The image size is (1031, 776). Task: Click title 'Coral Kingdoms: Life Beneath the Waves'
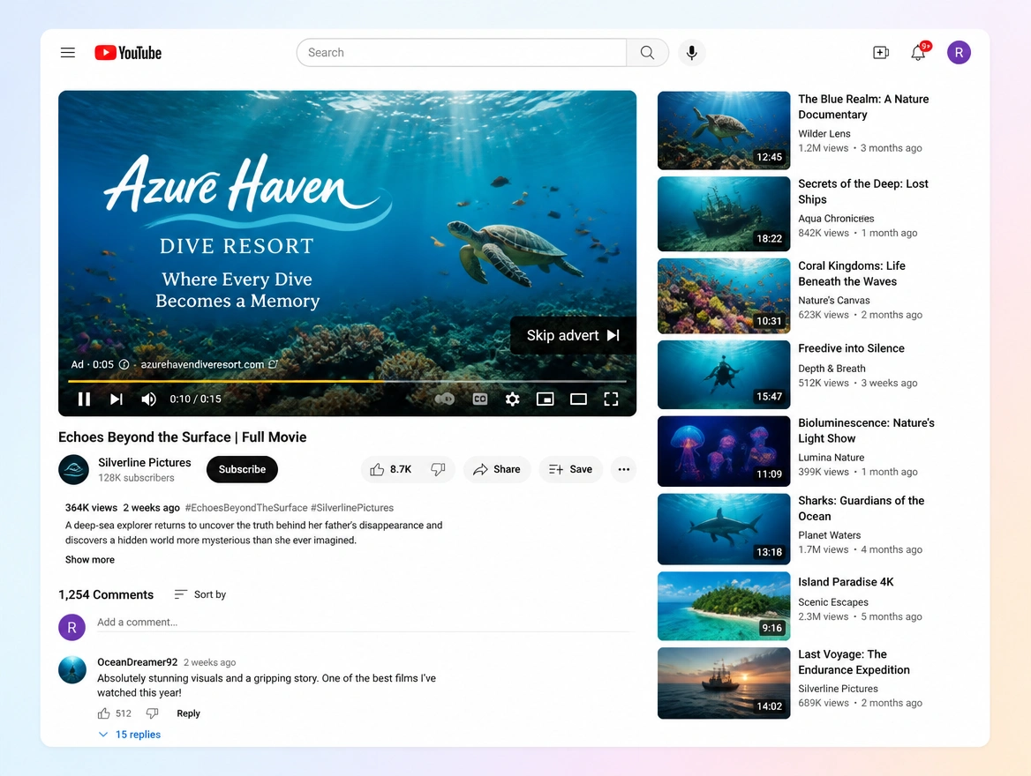[852, 274]
